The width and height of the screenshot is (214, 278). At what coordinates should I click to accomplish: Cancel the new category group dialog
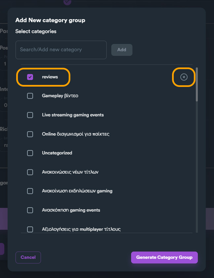tap(28, 258)
